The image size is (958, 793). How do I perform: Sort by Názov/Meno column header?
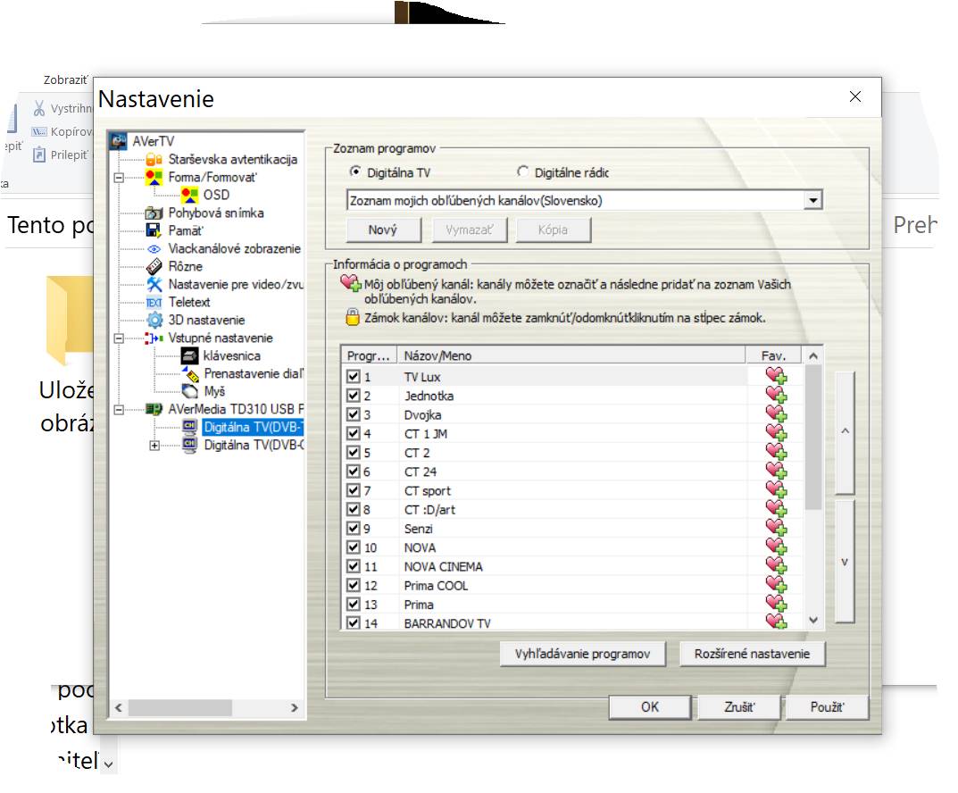pos(571,355)
